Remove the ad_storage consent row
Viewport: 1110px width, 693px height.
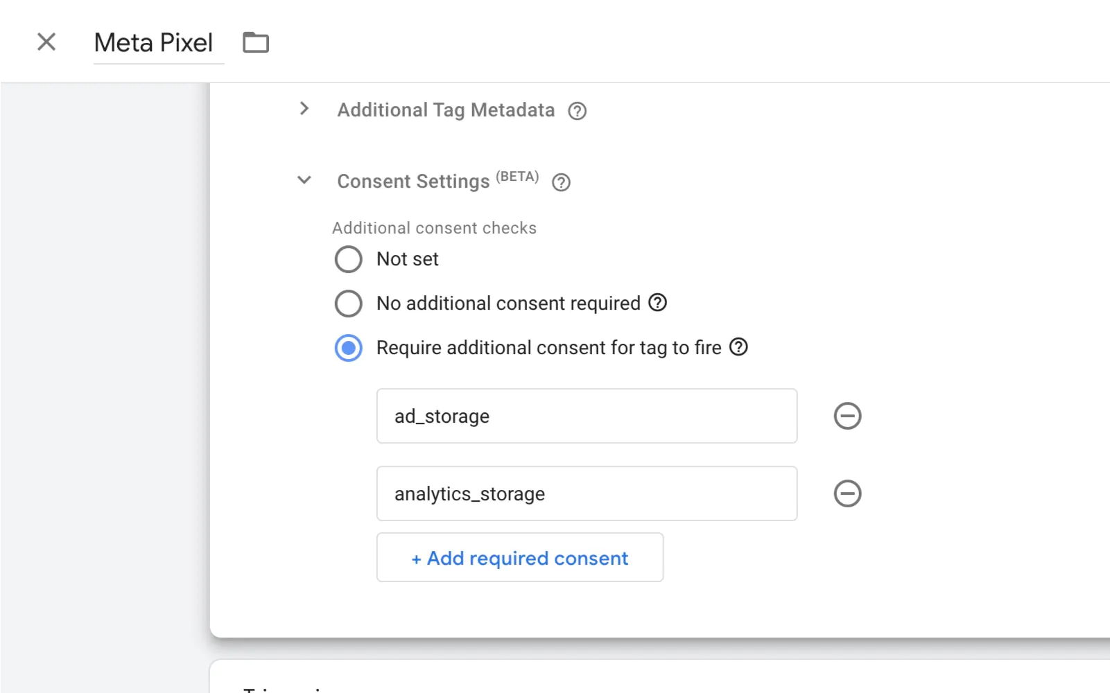pos(847,416)
